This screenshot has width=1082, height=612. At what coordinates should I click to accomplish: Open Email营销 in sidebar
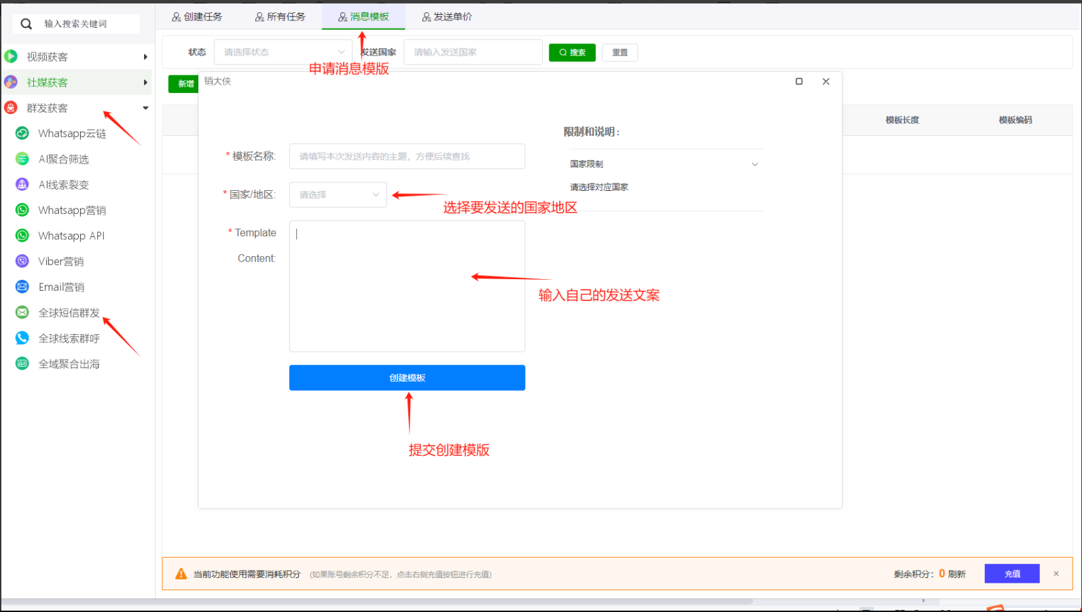click(x=61, y=287)
